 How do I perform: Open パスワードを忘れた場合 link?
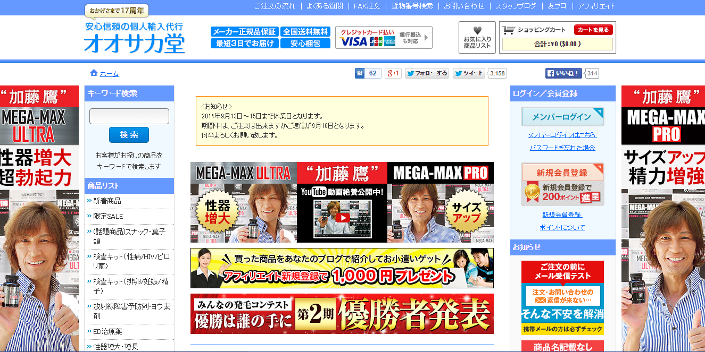(x=562, y=148)
